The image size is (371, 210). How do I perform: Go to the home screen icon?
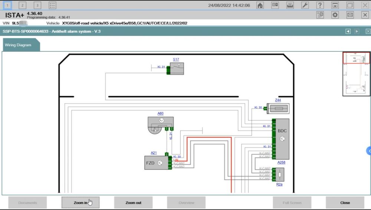tap(260, 5)
